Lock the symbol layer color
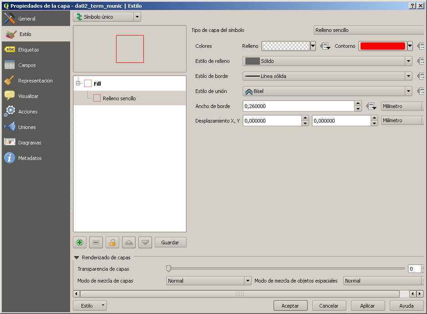 coord(112,242)
